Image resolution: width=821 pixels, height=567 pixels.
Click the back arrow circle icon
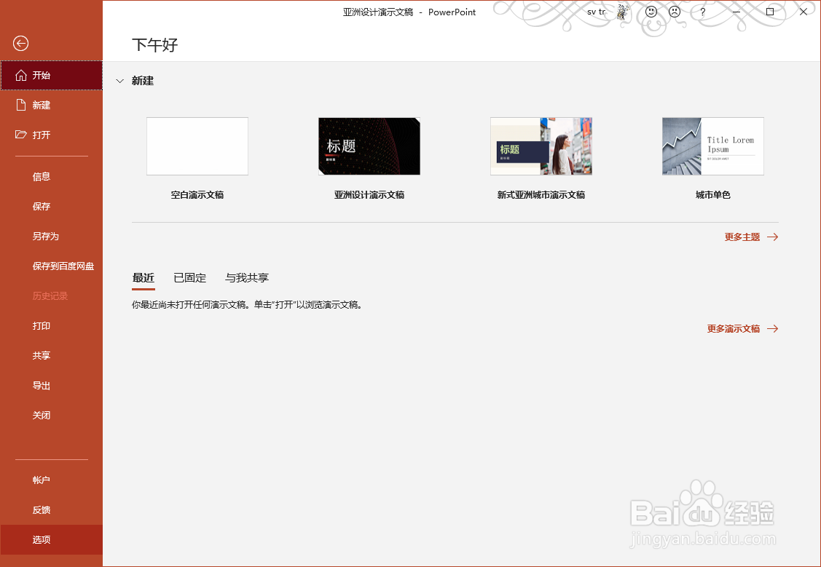tap(21, 44)
